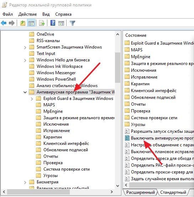Click right pane horizontal scroll left arrow
The height and width of the screenshot is (197, 194).
tap(126, 185)
